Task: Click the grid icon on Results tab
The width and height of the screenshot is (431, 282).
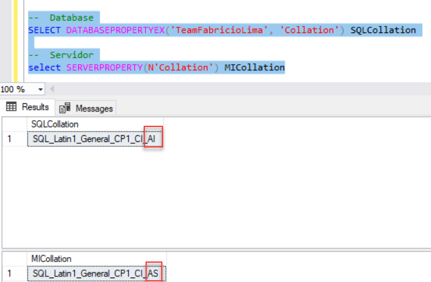Action: tap(11, 107)
